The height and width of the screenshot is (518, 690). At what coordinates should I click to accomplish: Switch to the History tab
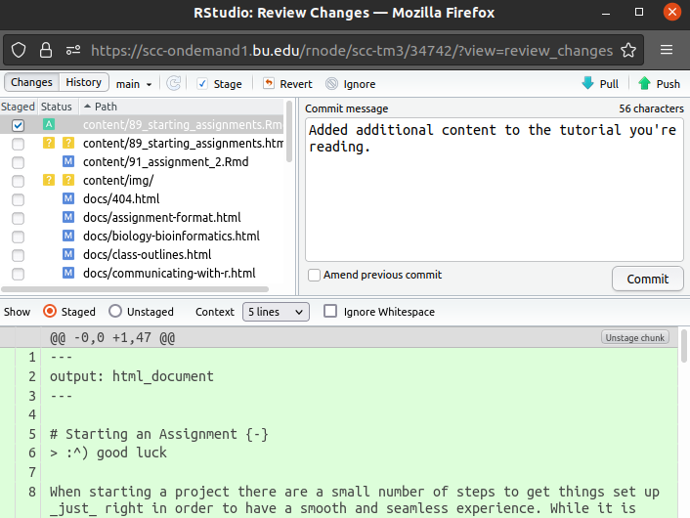pyautogui.click(x=83, y=83)
